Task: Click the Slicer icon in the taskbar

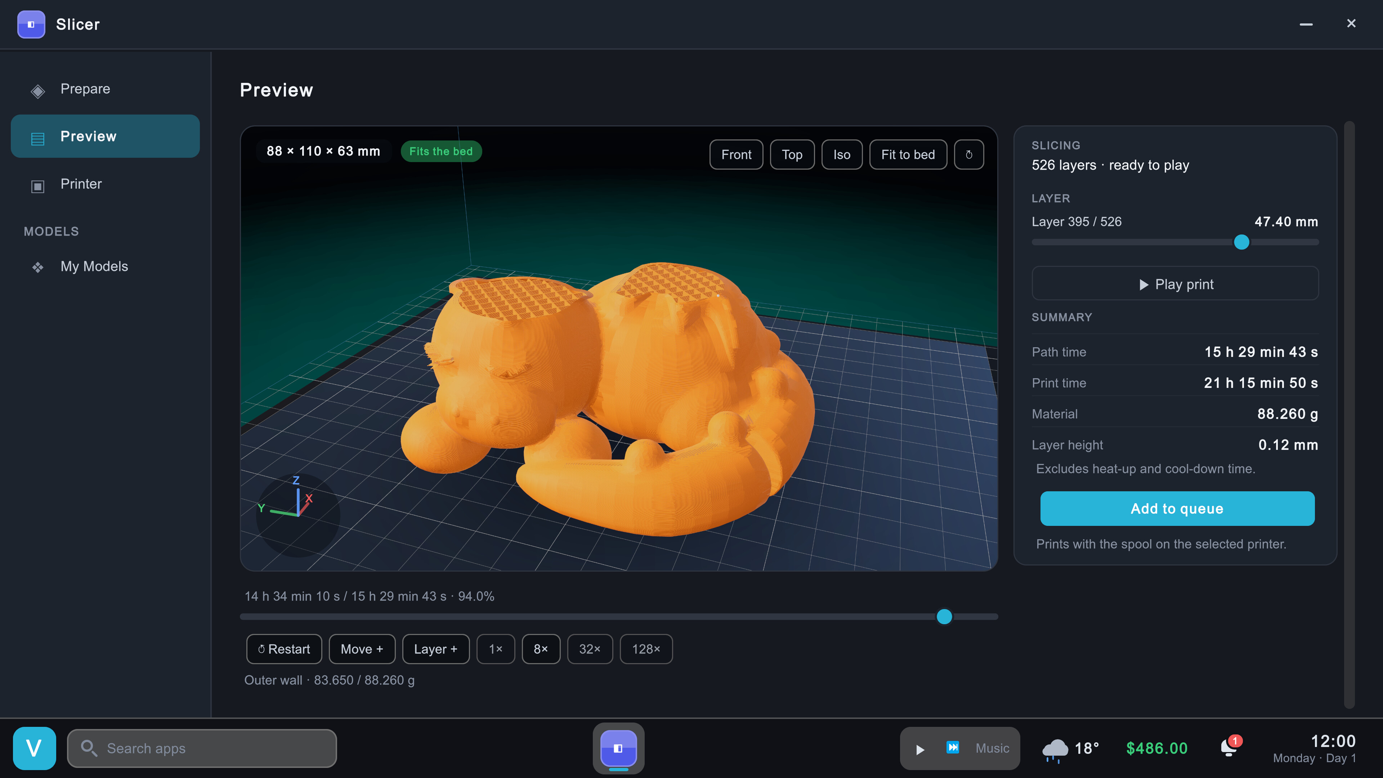Action: pyautogui.click(x=618, y=748)
